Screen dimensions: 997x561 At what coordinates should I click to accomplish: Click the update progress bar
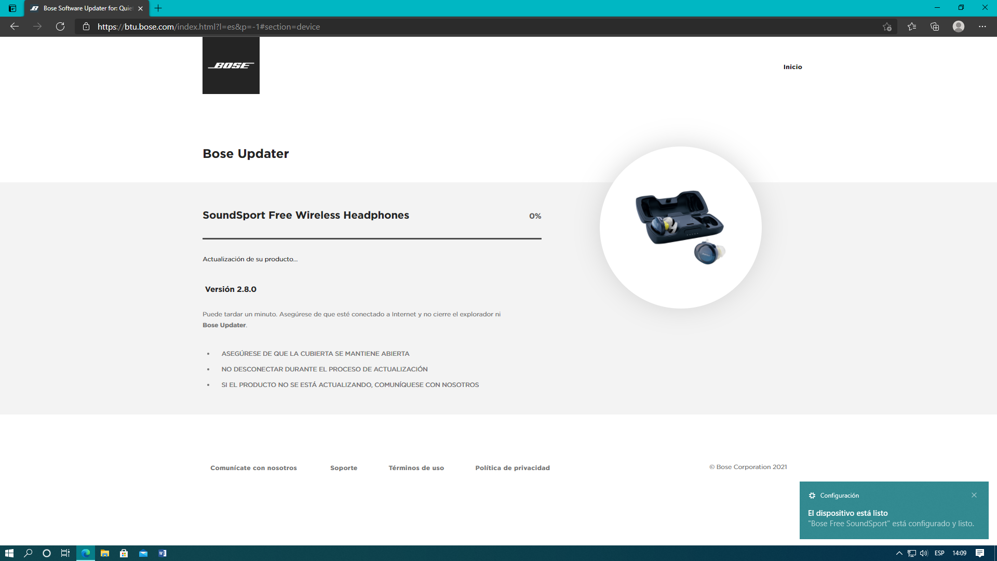click(372, 238)
